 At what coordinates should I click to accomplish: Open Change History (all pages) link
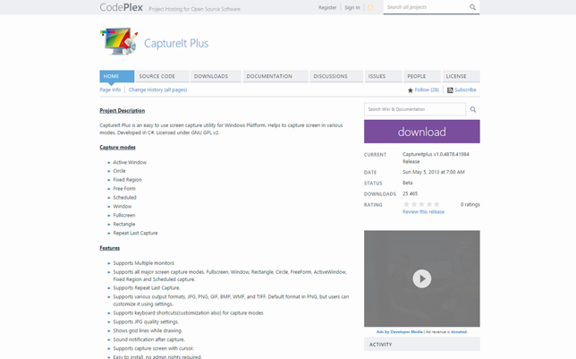(157, 90)
